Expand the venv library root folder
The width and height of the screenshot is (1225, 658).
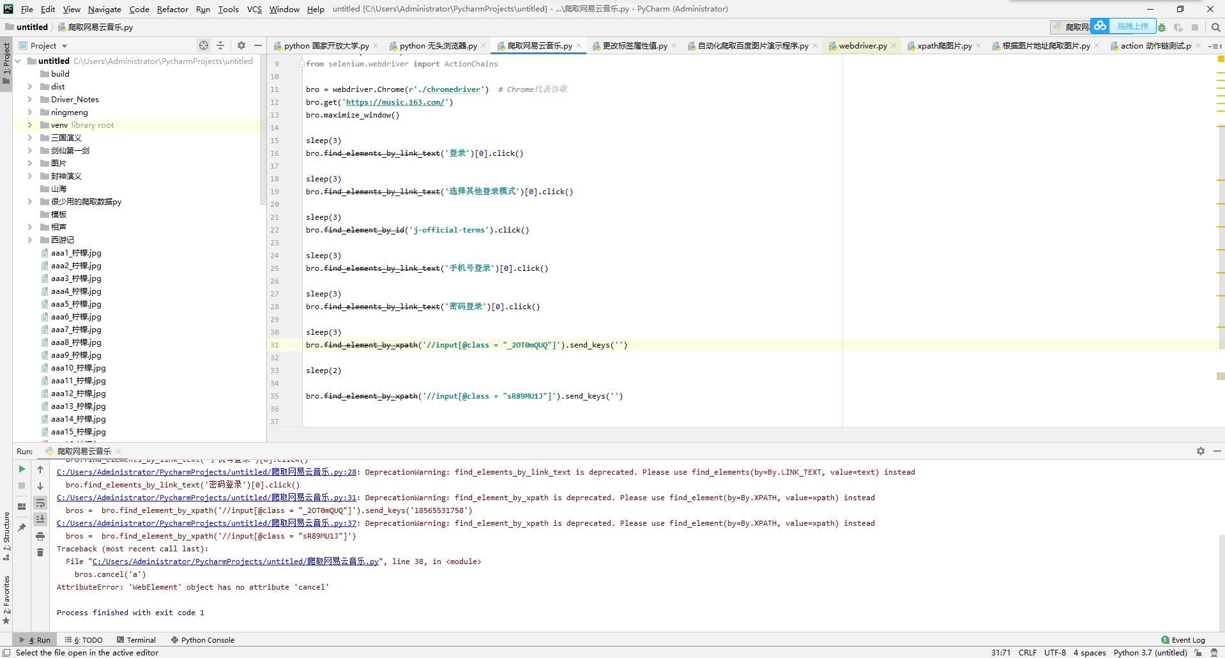[x=29, y=125]
